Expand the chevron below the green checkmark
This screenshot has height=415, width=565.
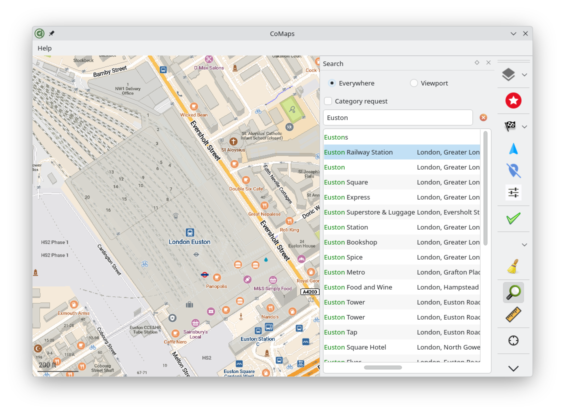(524, 245)
